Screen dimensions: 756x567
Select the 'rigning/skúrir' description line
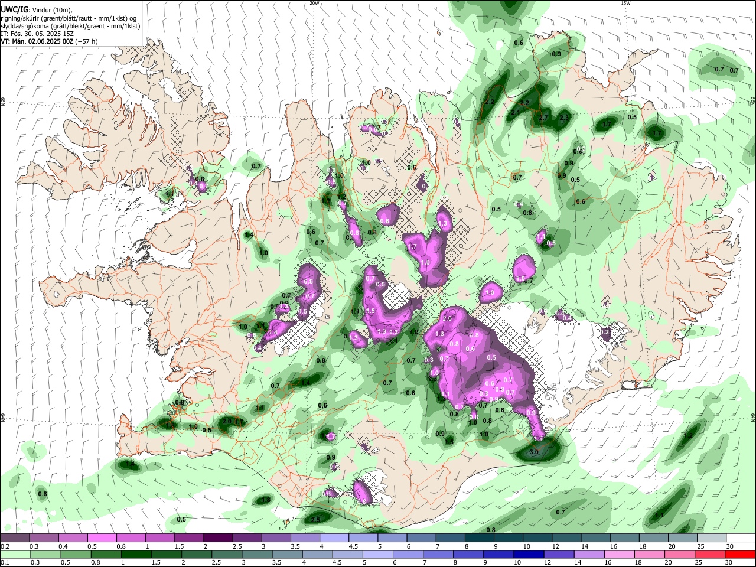(x=69, y=18)
